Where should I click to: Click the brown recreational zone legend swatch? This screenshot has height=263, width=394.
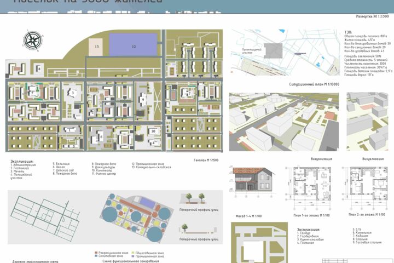point(96,253)
